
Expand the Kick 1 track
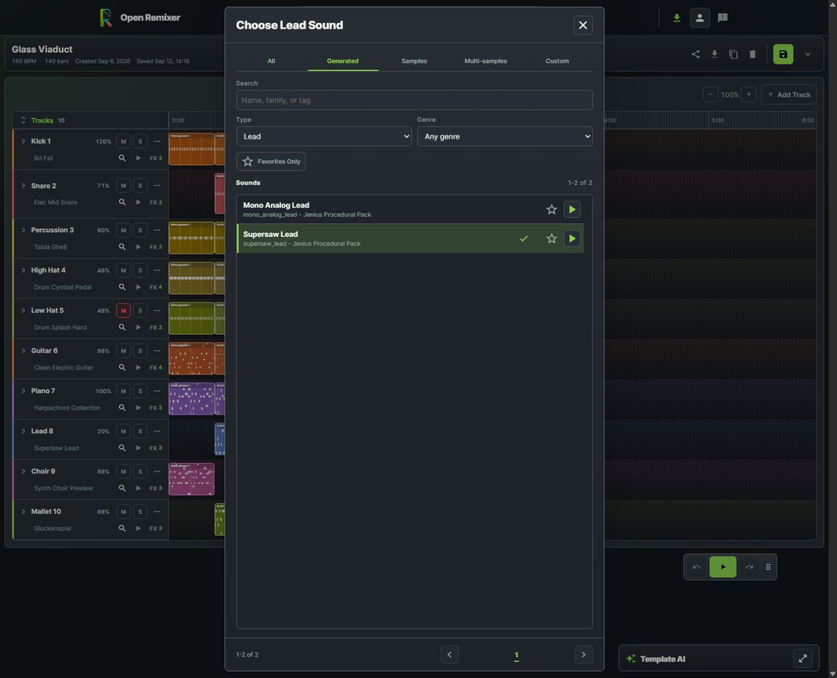click(x=23, y=142)
